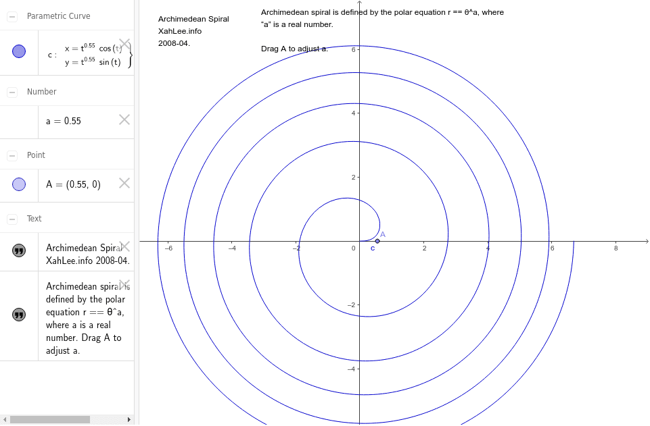Screen dimensions: 650x426
Task: Click the quotation icon beside the second text
Action: point(19,315)
